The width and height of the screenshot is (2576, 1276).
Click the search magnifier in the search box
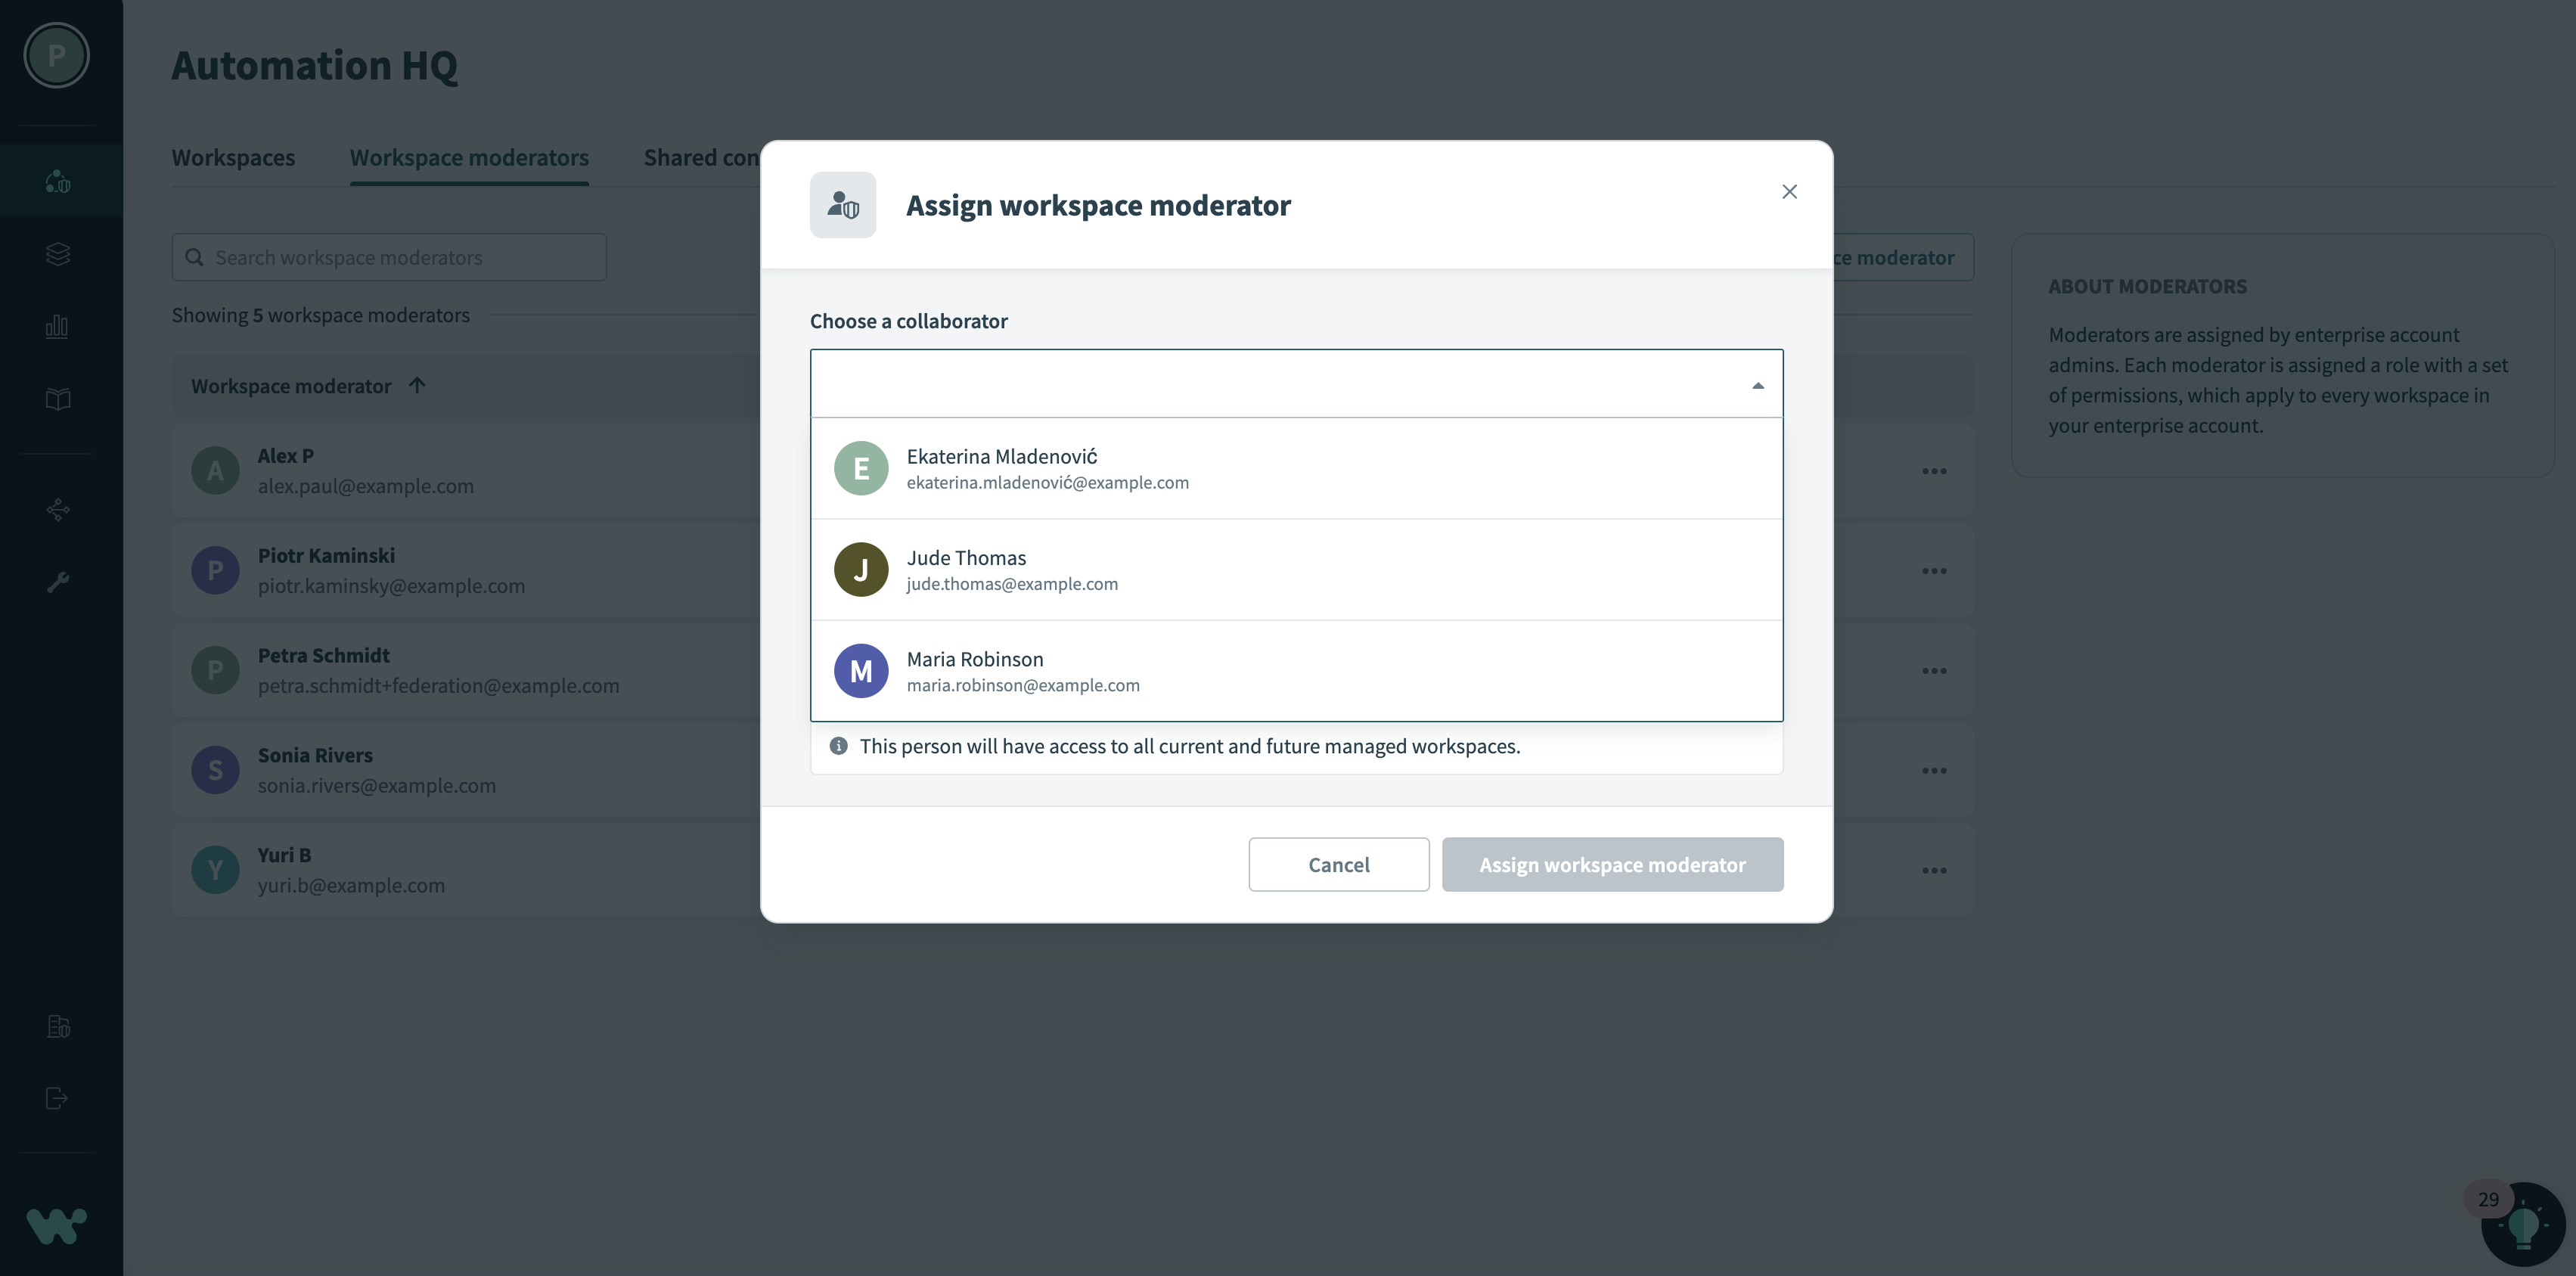click(x=196, y=257)
